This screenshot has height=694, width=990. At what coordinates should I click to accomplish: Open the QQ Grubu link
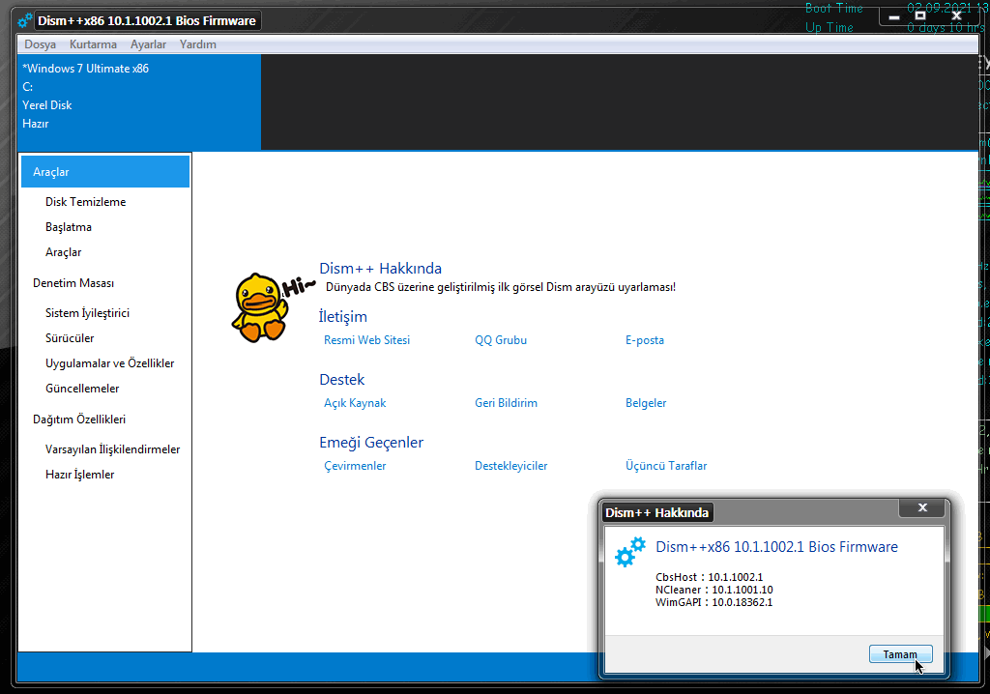point(501,339)
